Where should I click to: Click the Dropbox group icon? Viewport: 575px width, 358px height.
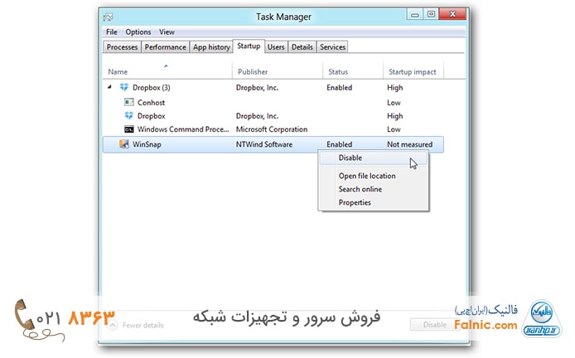pyautogui.click(x=124, y=88)
